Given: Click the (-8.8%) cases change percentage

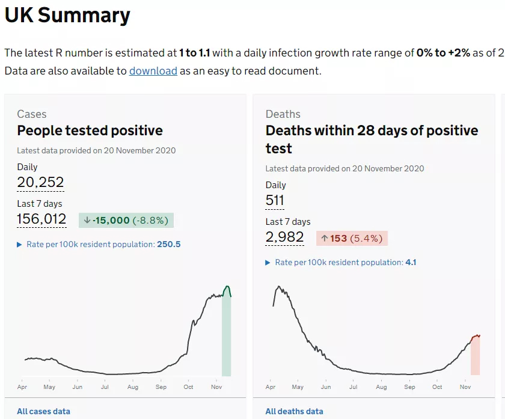Looking at the screenshot, I should point(150,220).
